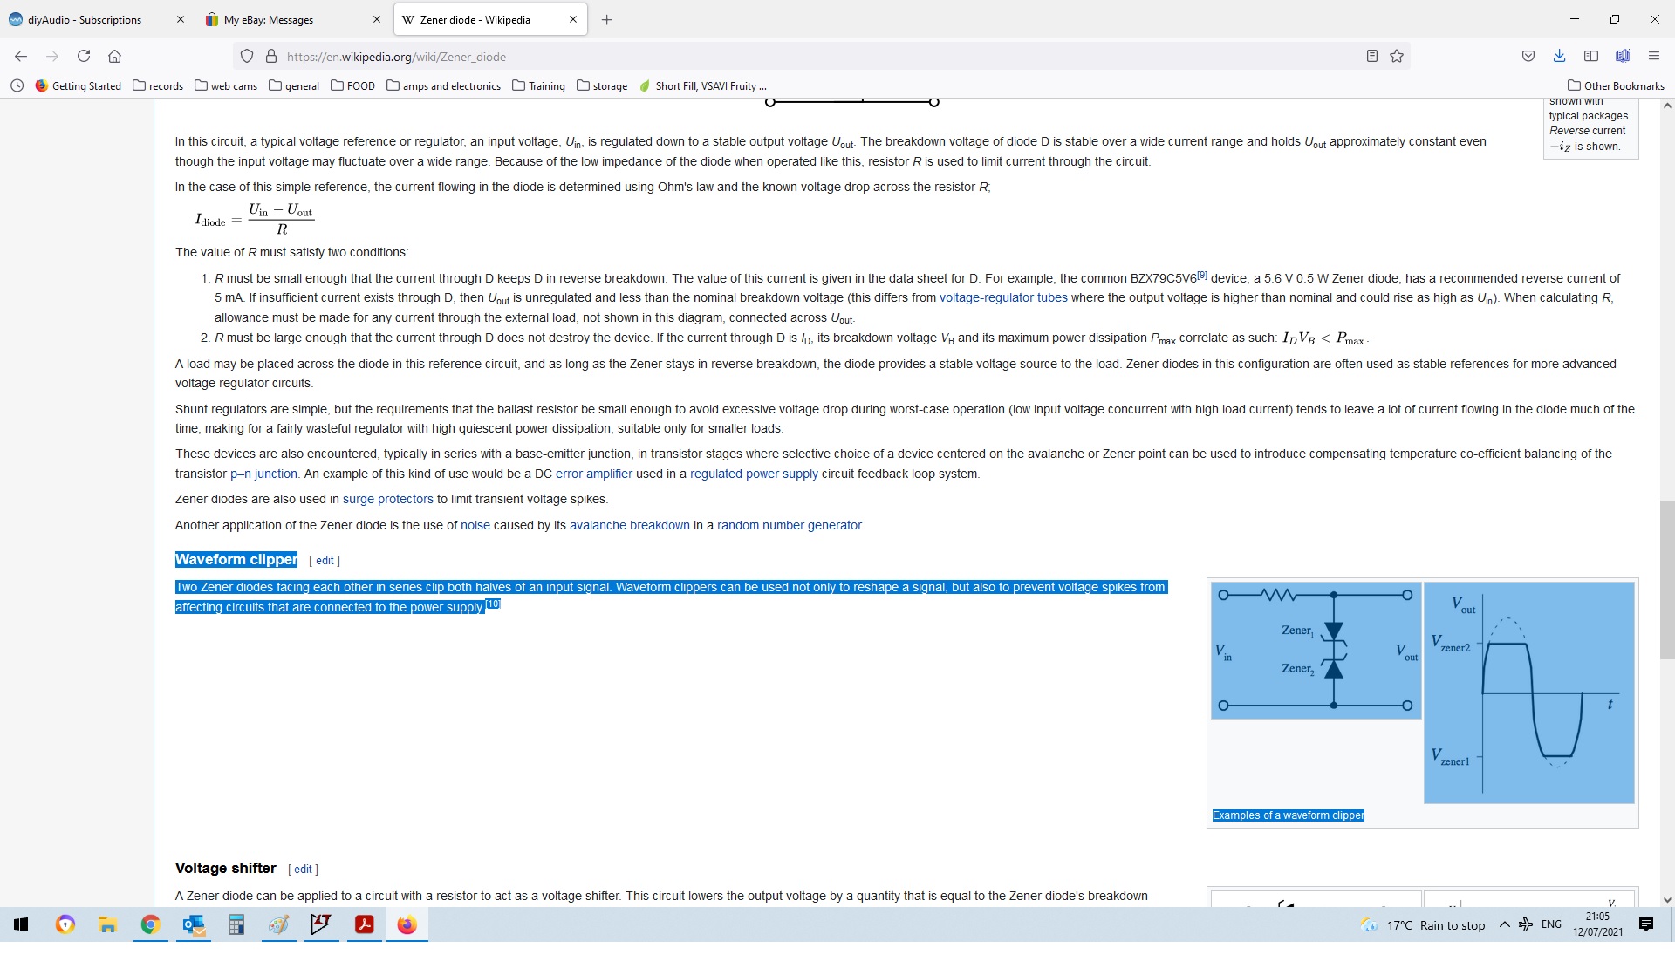Viewport: 1675px width, 955px height.
Task: Open the browser home page icon
Action: pos(114,57)
